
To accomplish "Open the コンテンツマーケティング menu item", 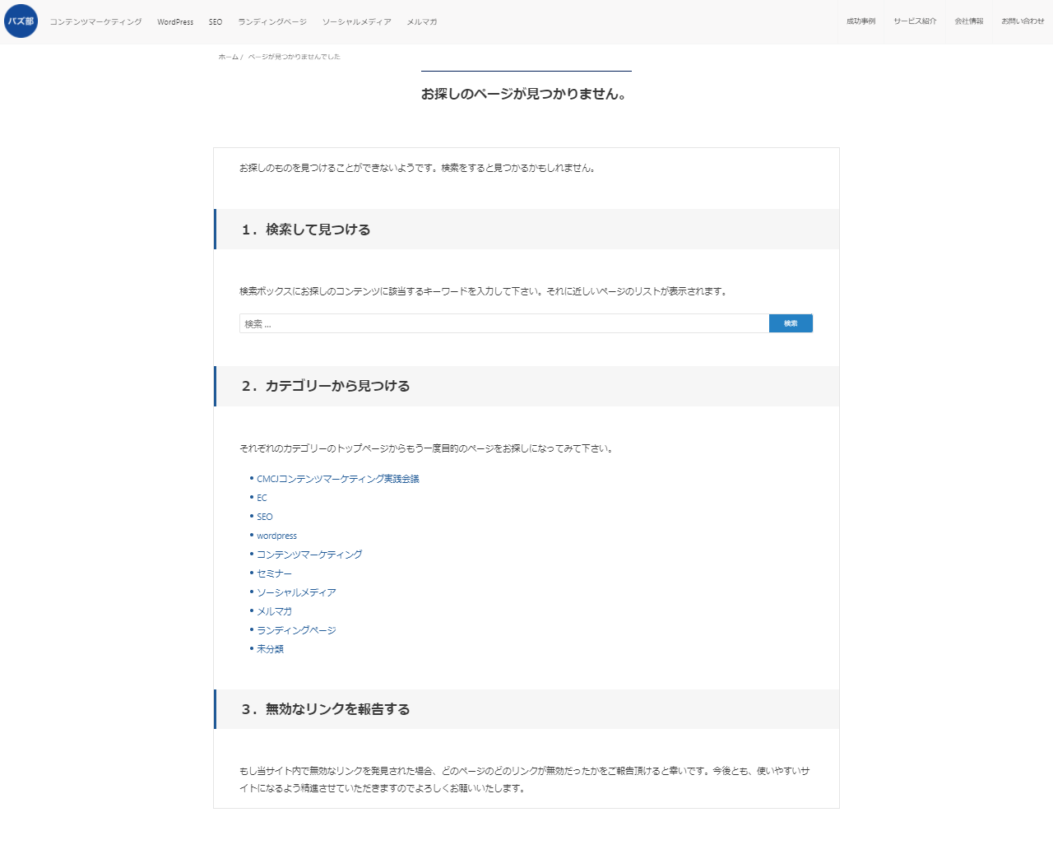I will (95, 22).
